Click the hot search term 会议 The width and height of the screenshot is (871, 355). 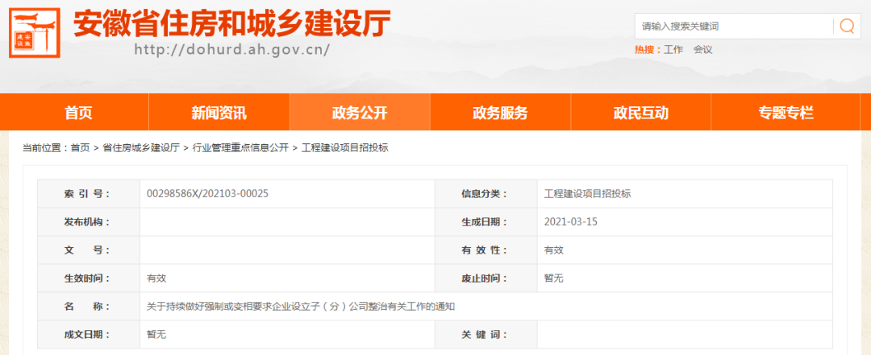tap(702, 50)
